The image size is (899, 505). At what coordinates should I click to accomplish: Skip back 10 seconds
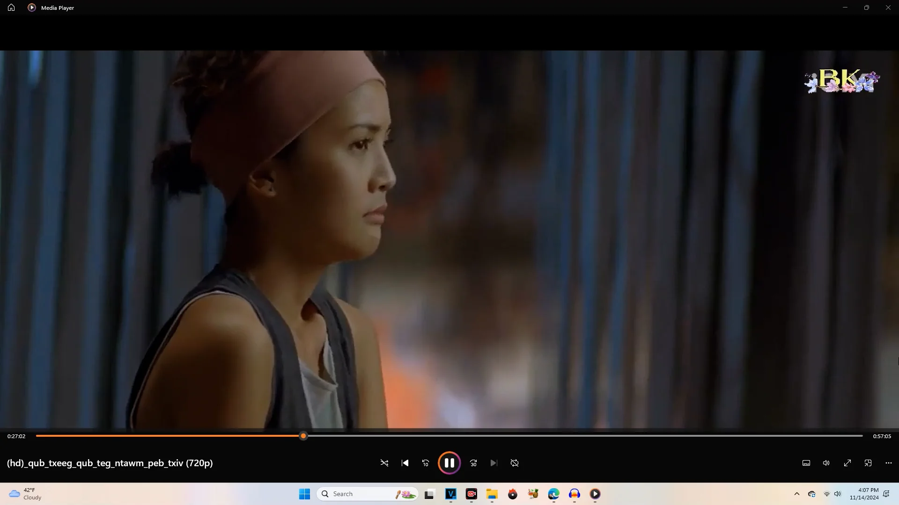click(426, 463)
